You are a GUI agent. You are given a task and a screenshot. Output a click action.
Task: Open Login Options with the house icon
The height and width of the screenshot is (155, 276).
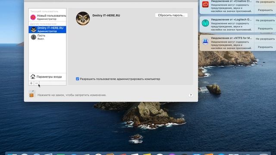47,77
